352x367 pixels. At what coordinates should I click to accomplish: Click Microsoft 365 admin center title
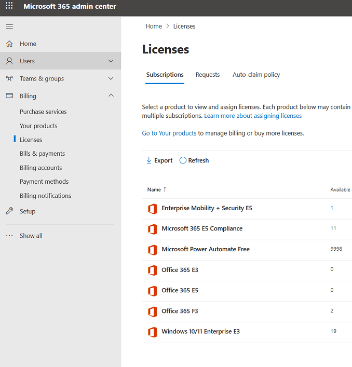(x=70, y=6)
